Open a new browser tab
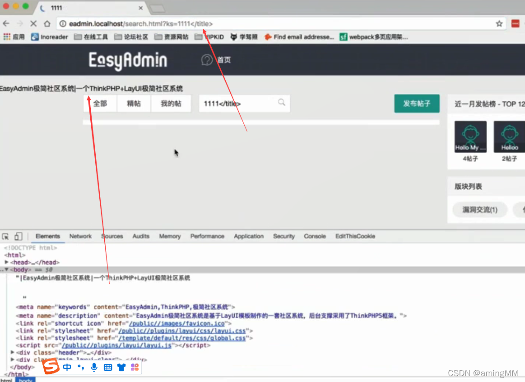Screen dimensions: 525x382 click(x=157, y=9)
